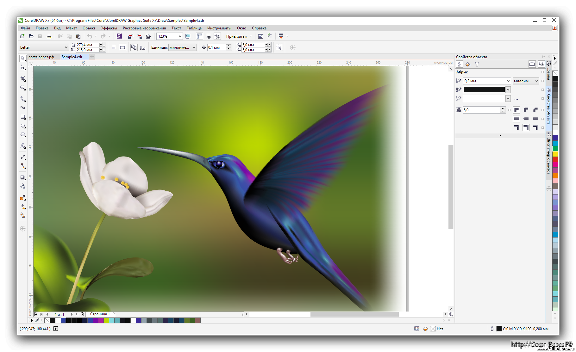The height and width of the screenshot is (352, 576).
Task: Click the Full-screen preview icon
Action: 188,36
